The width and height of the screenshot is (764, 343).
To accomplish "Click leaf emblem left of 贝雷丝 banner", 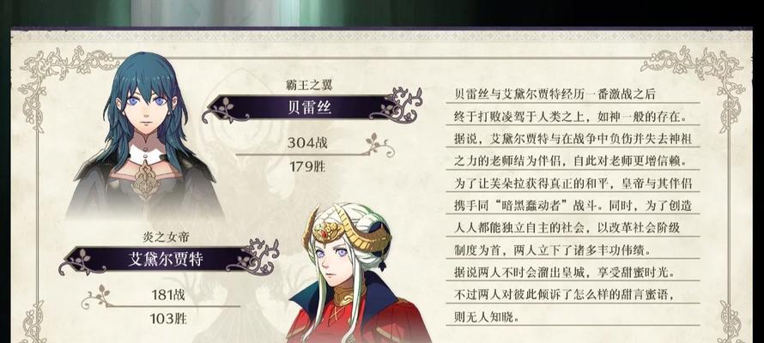I will coord(226,107).
